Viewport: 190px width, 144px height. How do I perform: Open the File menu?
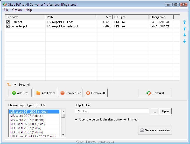click(6, 10)
